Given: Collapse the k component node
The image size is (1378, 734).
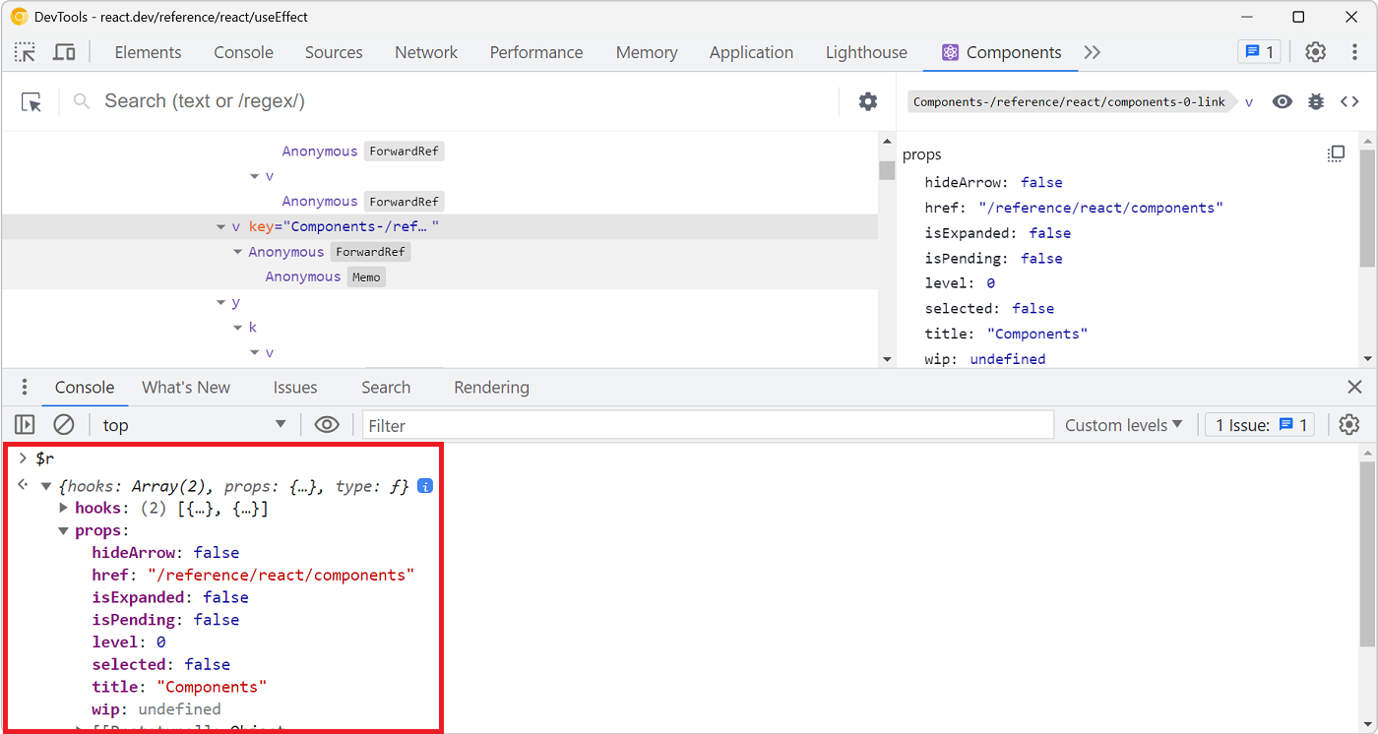Looking at the screenshot, I should coord(238,328).
